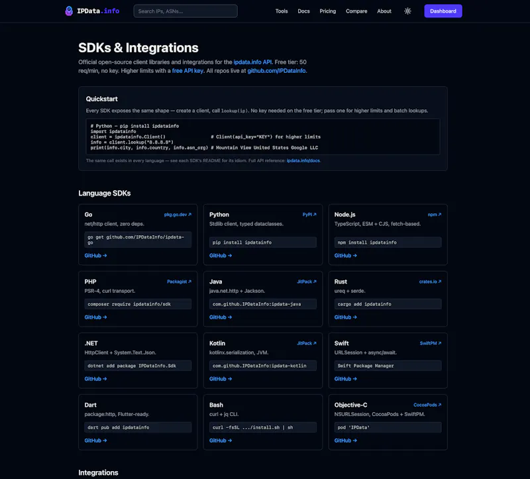Click the Kotlin card title

(x=217, y=343)
